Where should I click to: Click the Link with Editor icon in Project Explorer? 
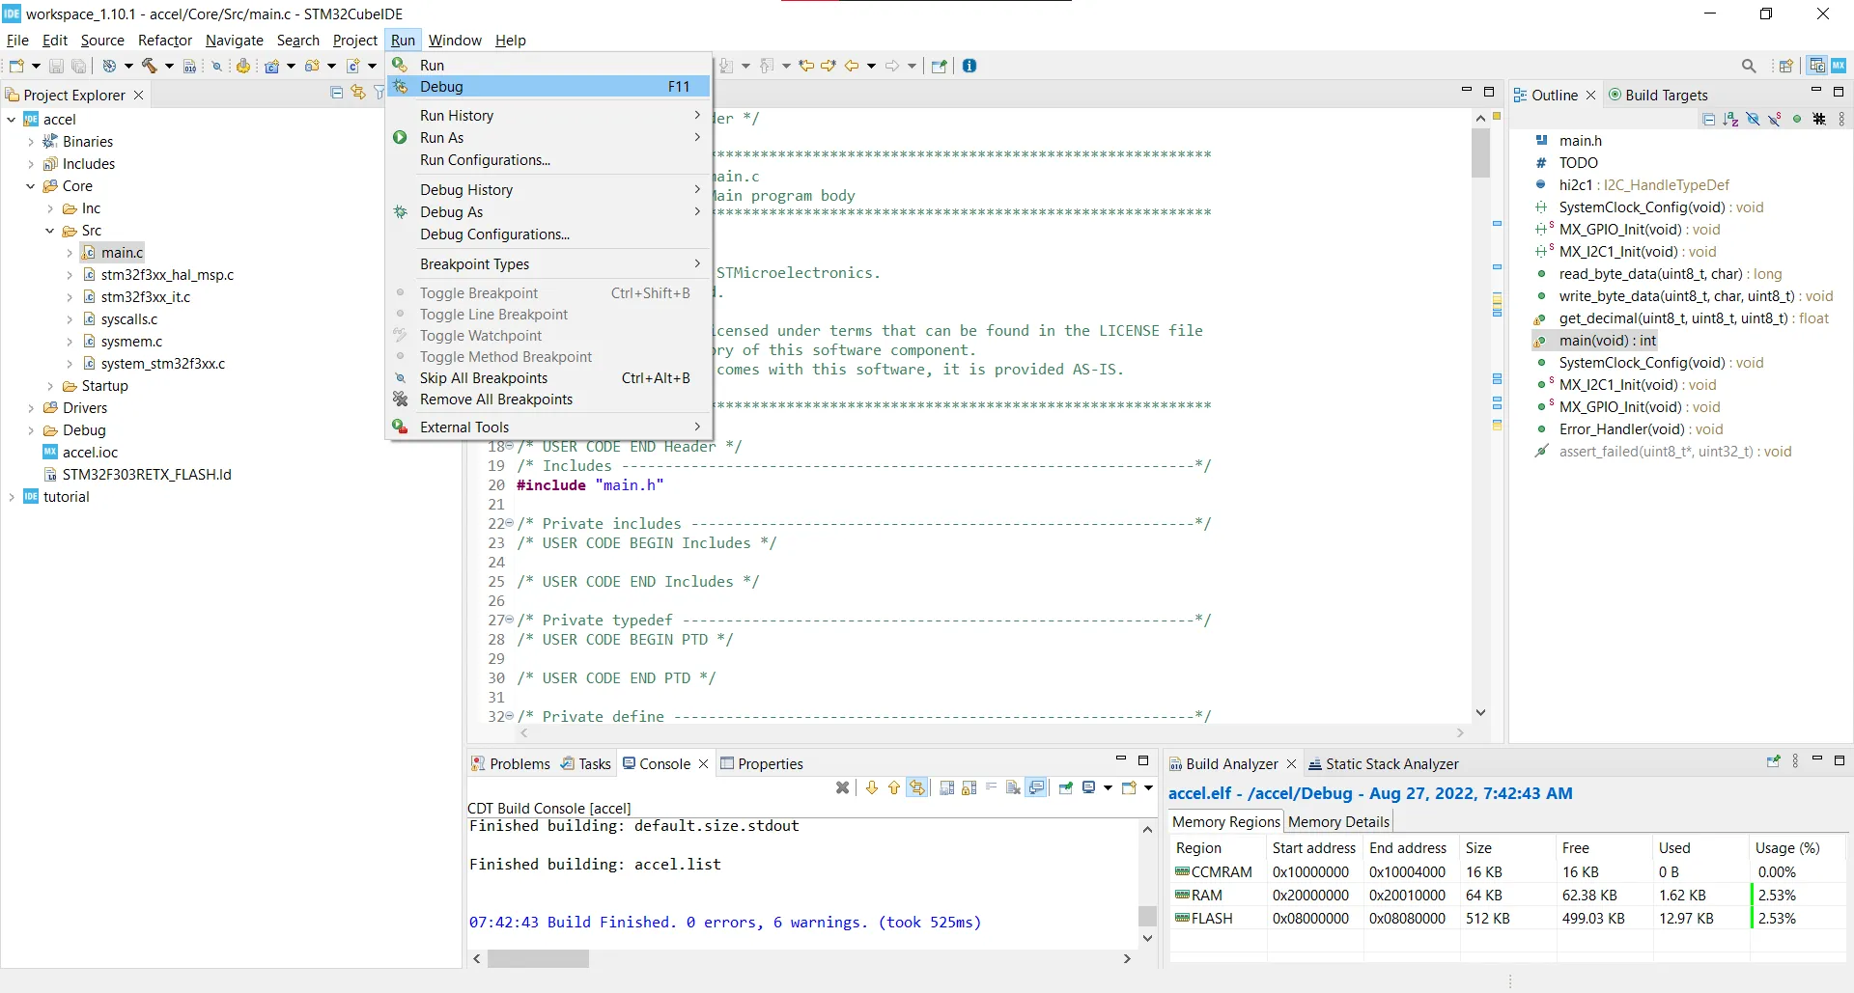[358, 93]
